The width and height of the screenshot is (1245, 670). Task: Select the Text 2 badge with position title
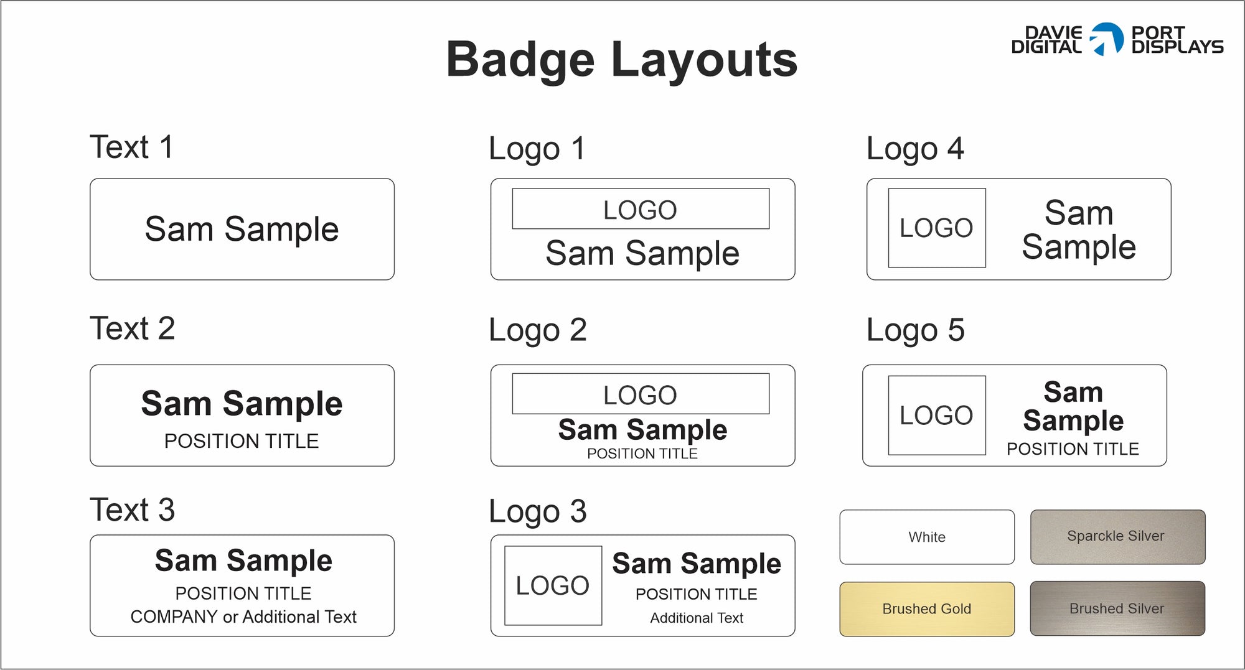[x=242, y=416]
